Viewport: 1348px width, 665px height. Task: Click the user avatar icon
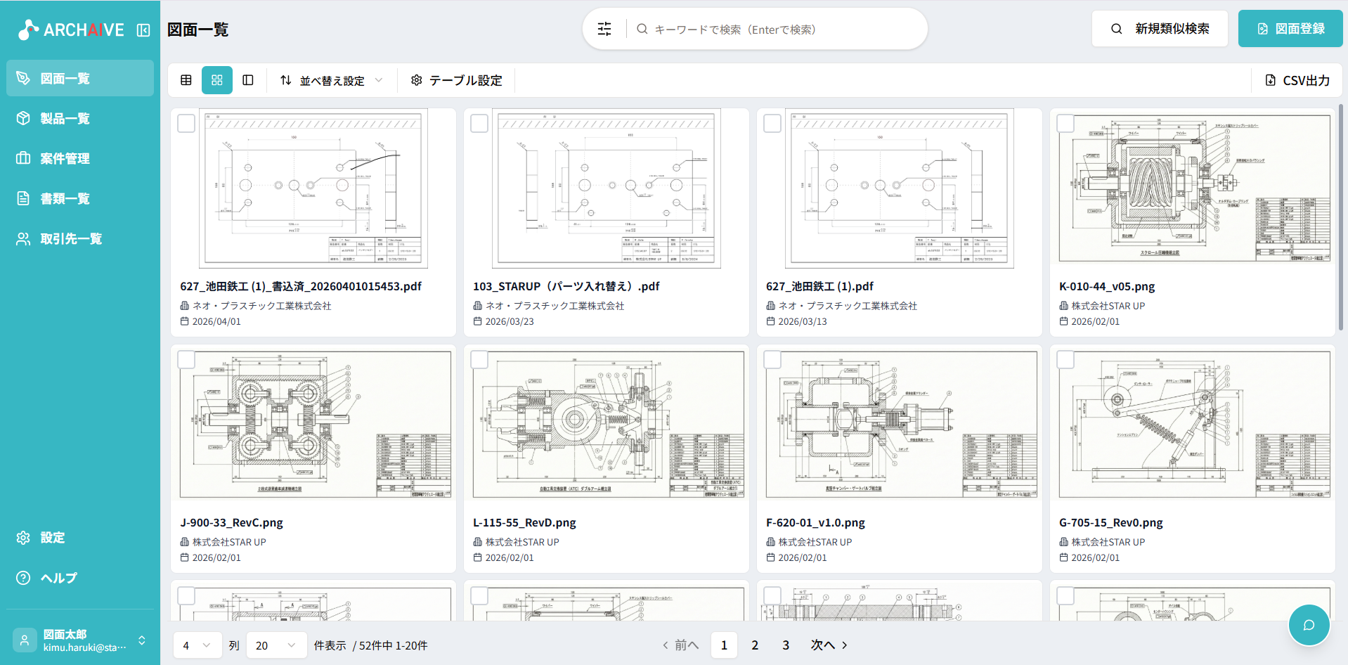point(25,640)
